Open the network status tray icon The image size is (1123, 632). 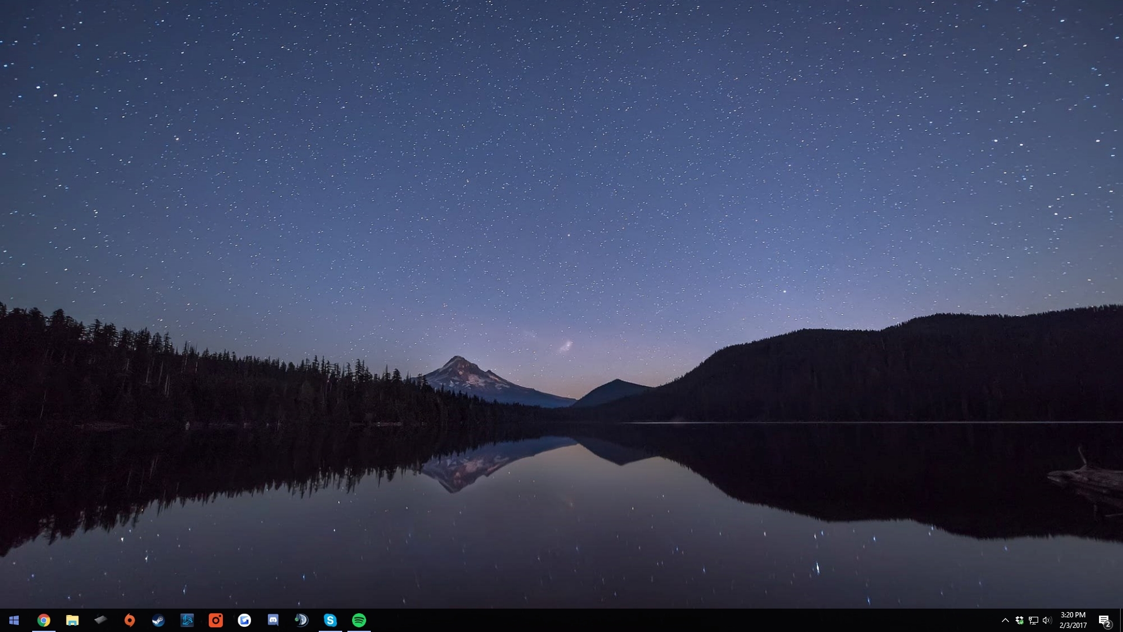tap(1034, 620)
